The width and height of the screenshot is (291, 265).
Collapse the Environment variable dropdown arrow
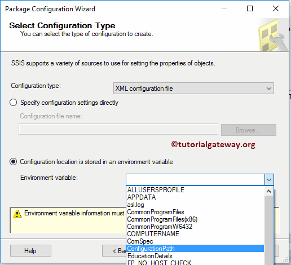click(x=269, y=180)
